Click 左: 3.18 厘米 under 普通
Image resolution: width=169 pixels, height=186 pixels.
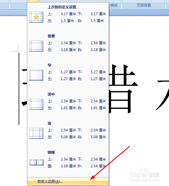coord(62,50)
